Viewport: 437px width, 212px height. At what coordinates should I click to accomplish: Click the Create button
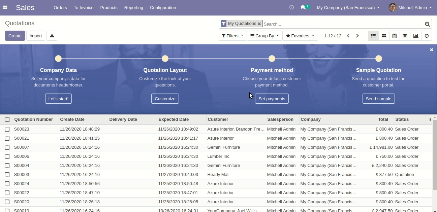[15, 36]
